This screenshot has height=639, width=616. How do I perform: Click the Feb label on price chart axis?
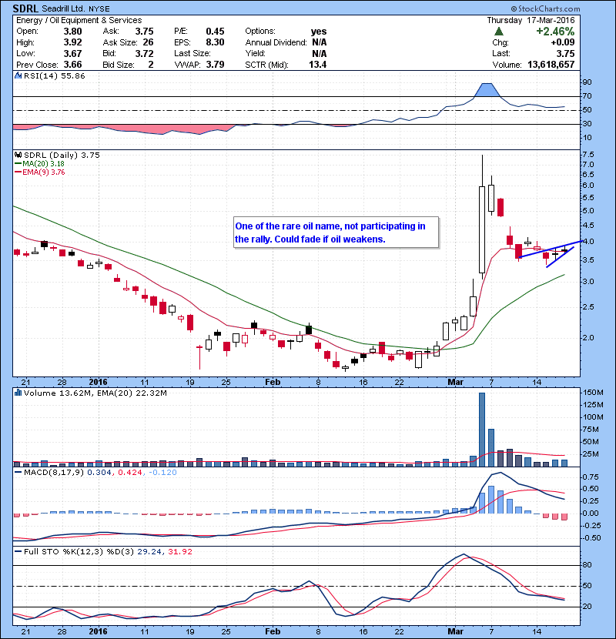[273, 383]
